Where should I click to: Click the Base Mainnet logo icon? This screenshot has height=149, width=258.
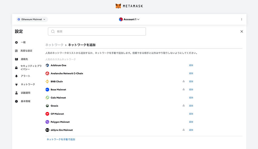pyautogui.click(x=47, y=90)
